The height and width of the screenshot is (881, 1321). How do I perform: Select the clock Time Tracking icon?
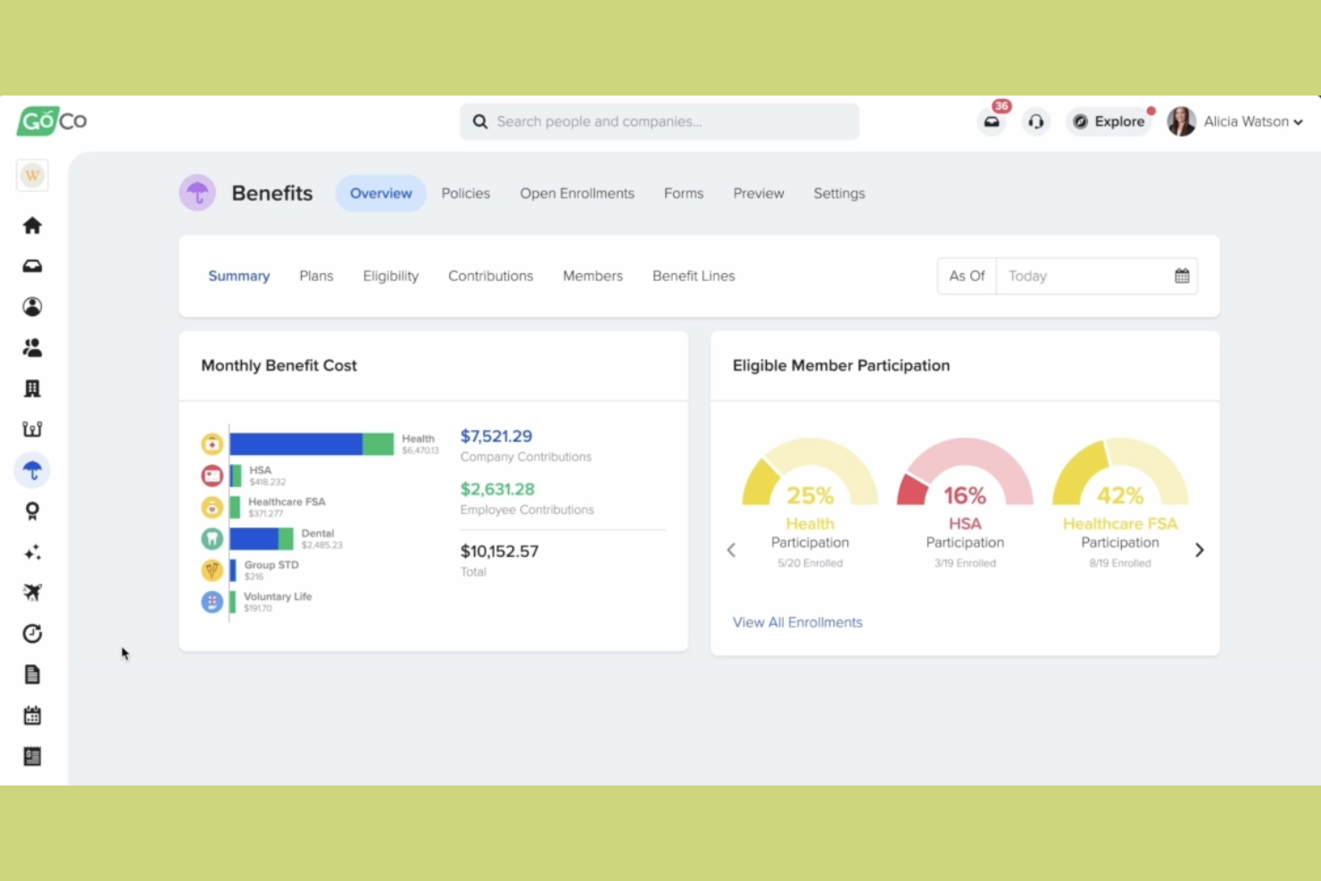click(x=32, y=633)
